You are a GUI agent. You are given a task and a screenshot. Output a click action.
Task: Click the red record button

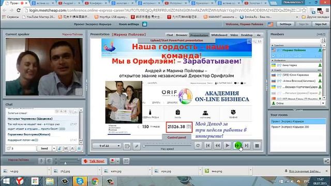pyautogui.click(x=112, y=161)
